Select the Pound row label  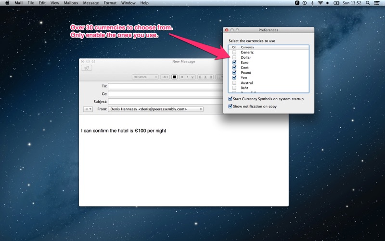246,73
